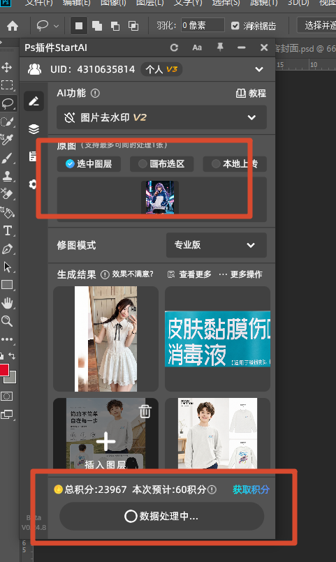Open the 文字 menu
The width and height of the screenshot is (336, 562).
click(x=188, y=3)
